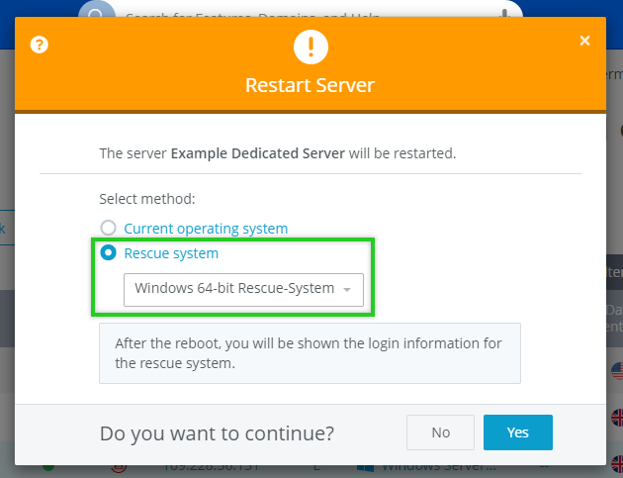Click the Windows Server entry below dialog
This screenshot has width=623, height=478.
pos(433,466)
